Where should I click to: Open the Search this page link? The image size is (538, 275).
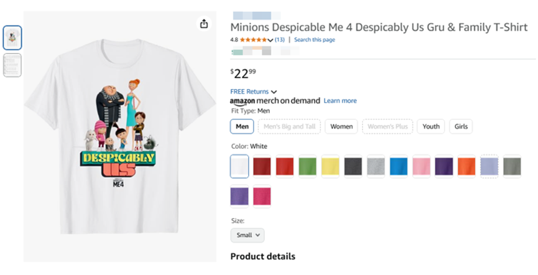(x=314, y=40)
